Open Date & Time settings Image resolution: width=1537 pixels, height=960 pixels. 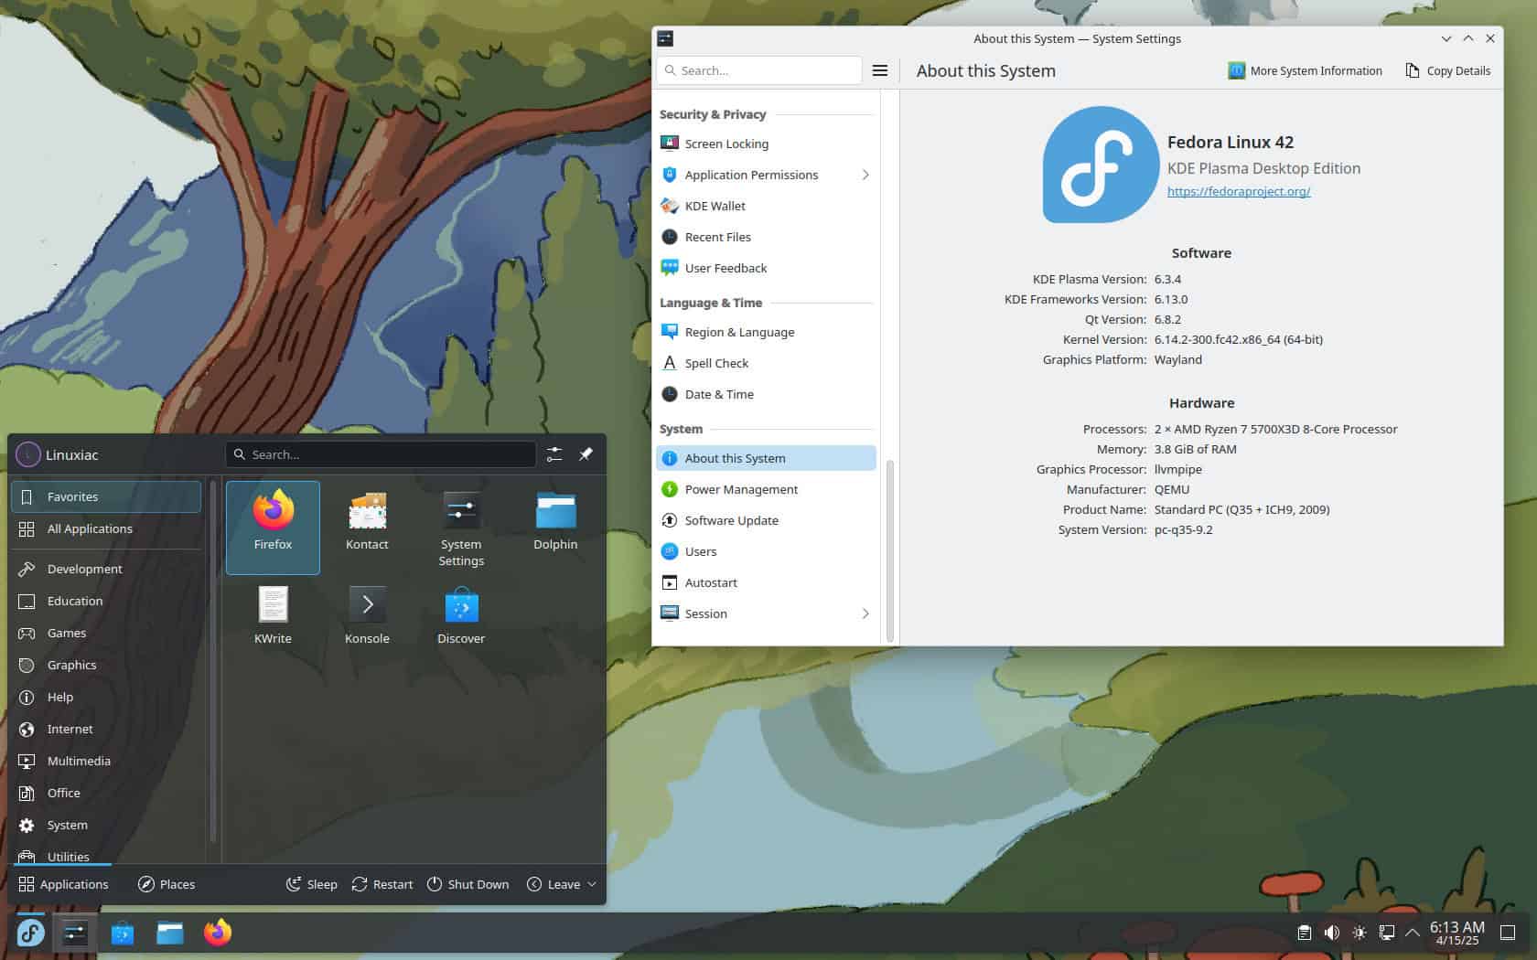[x=719, y=394]
